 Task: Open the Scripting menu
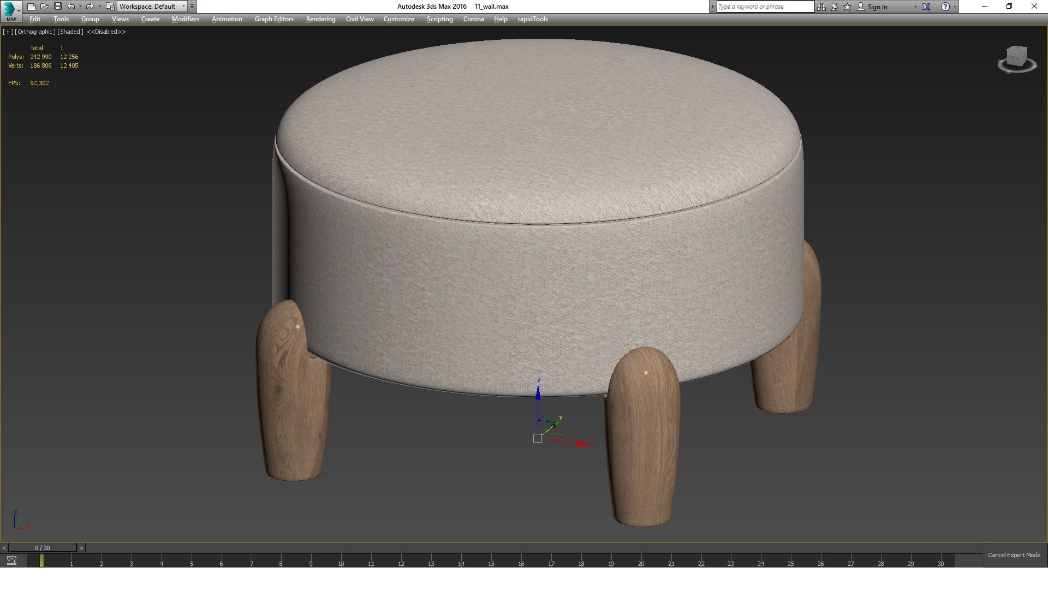(x=439, y=19)
